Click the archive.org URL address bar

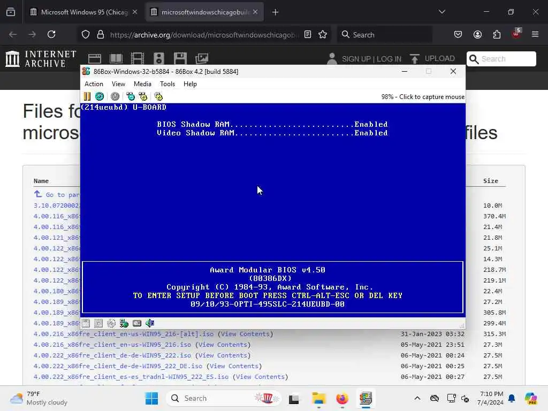tap(204, 35)
